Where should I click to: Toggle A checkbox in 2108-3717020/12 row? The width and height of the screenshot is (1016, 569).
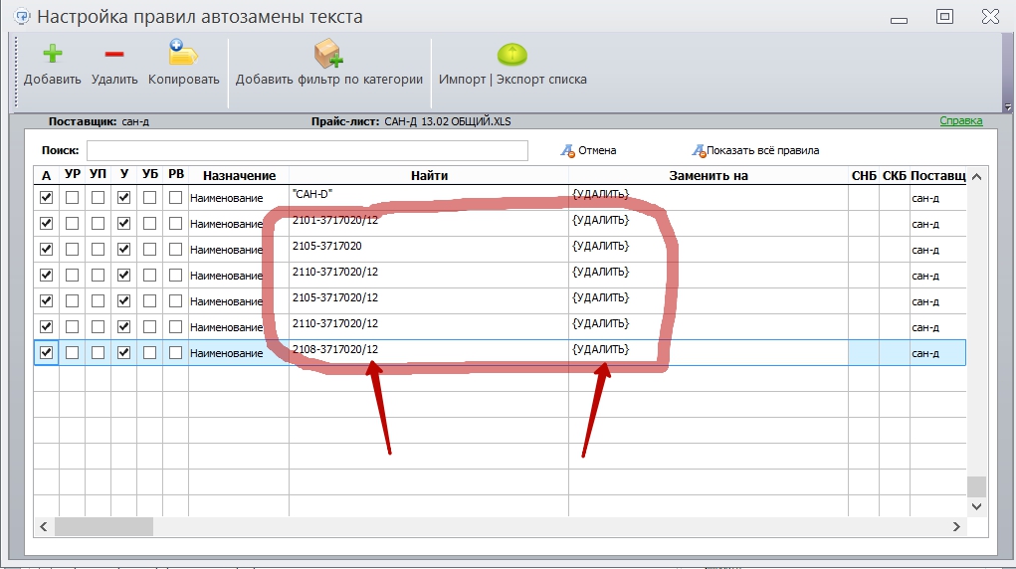pos(46,353)
